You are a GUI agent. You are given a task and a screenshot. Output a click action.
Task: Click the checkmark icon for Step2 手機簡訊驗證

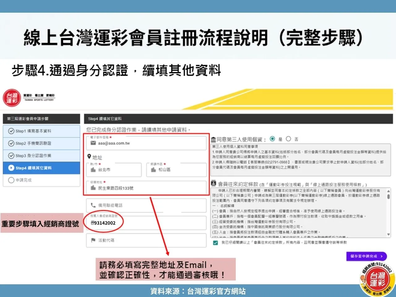pyautogui.click(x=11, y=143)
